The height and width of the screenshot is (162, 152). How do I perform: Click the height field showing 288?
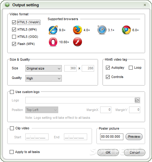tap(88, 68)
